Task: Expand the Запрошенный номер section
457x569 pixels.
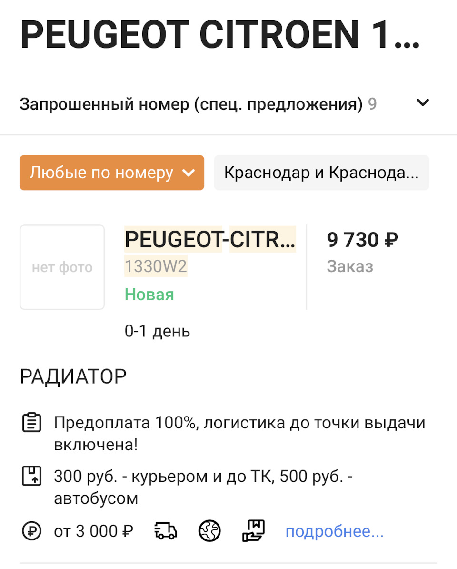Action: pos(422,102)
